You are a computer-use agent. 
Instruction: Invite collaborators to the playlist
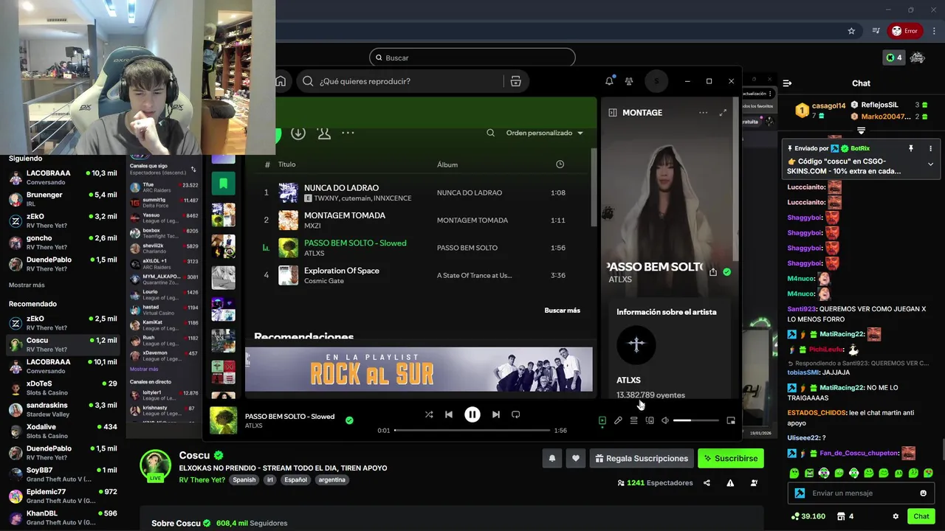[323, 133]
